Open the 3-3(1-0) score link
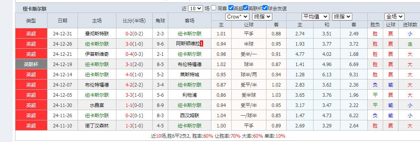Screen dimensions: 420x142 click(x=134, y=95)
